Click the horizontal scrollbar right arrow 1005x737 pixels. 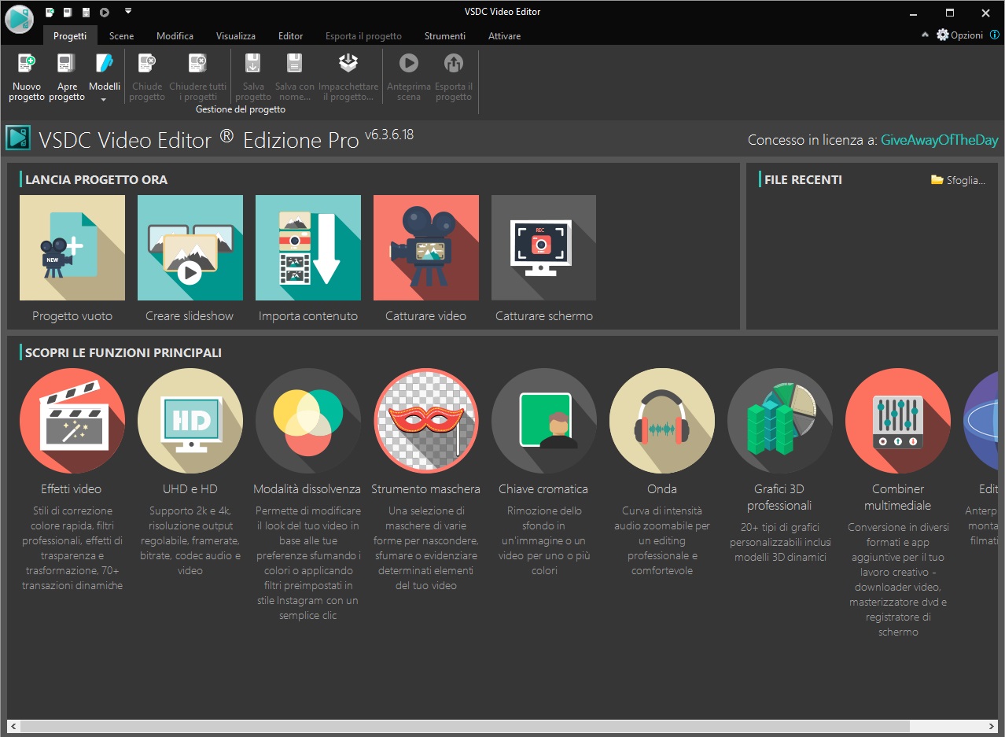point(992,727)
